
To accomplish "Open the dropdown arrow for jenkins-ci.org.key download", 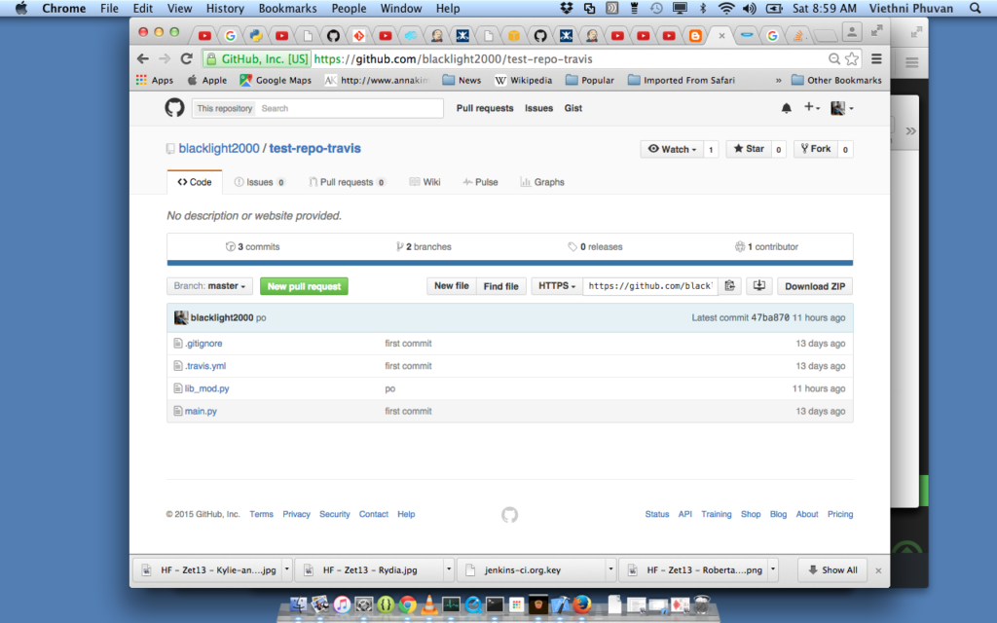I will tap(610, 569).
